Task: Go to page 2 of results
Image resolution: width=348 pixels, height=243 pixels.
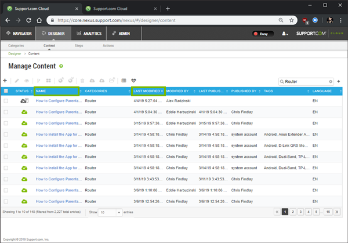Action: [293, 212]
